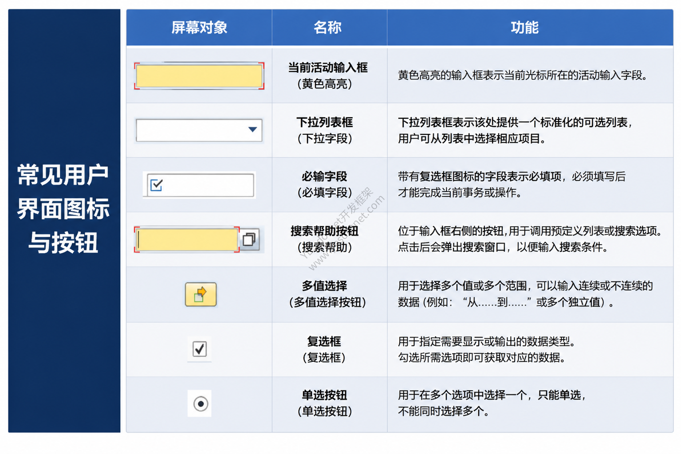Toggle the checked checkbox in 复选框 row
The width and height of the screenshot is (681, 454).
tap(200, 349)
